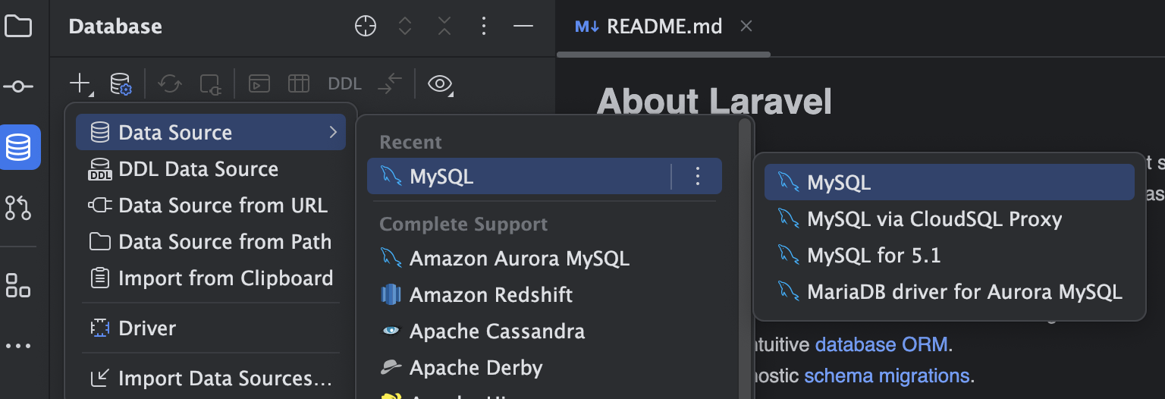Click the Data Source from Path folder icon
Viewport: 1165px width, 399px height.
(x=99, y=242)
